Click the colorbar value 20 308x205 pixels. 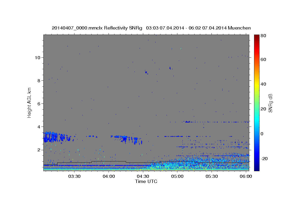click(x=263, y=109)
